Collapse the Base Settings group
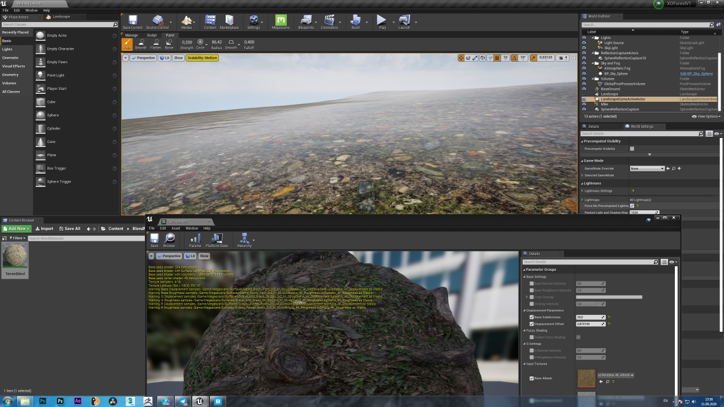This screenshot has height=407, width=724. [x=525, y=277]
